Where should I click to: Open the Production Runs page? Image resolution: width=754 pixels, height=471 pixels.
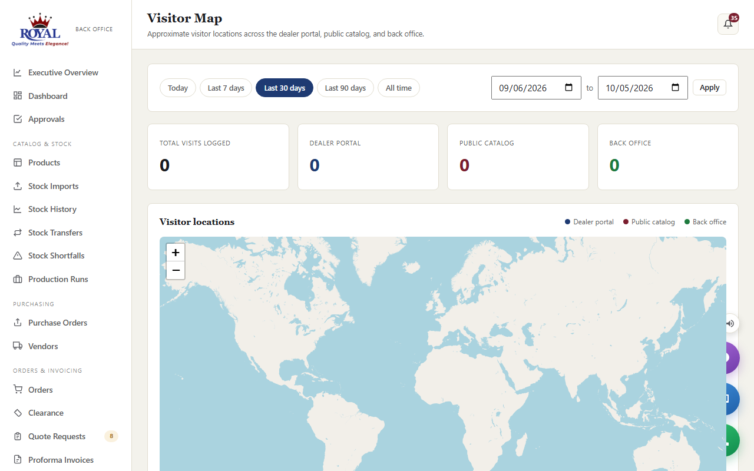58,279
